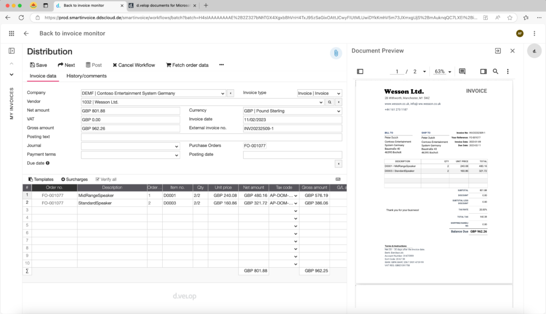Screen dimensions: 546x314
Task: Bookmark this page with star icon
Action: point(510,17)
